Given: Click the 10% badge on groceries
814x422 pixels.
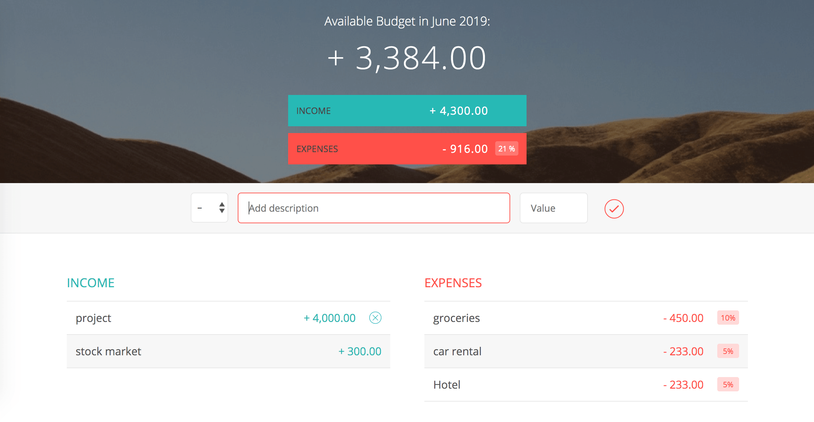Looking at the screenshot, I should tap(728, 318).
